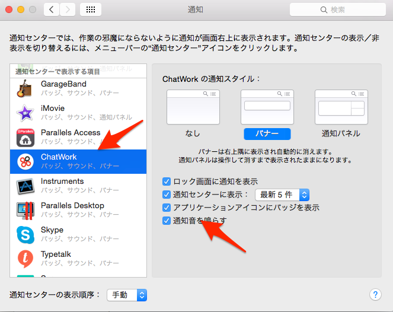Image resolution: width=393 pixels, height=312 pixels.
Task: Go forward with the right chevron button
Action: [68, 9]
